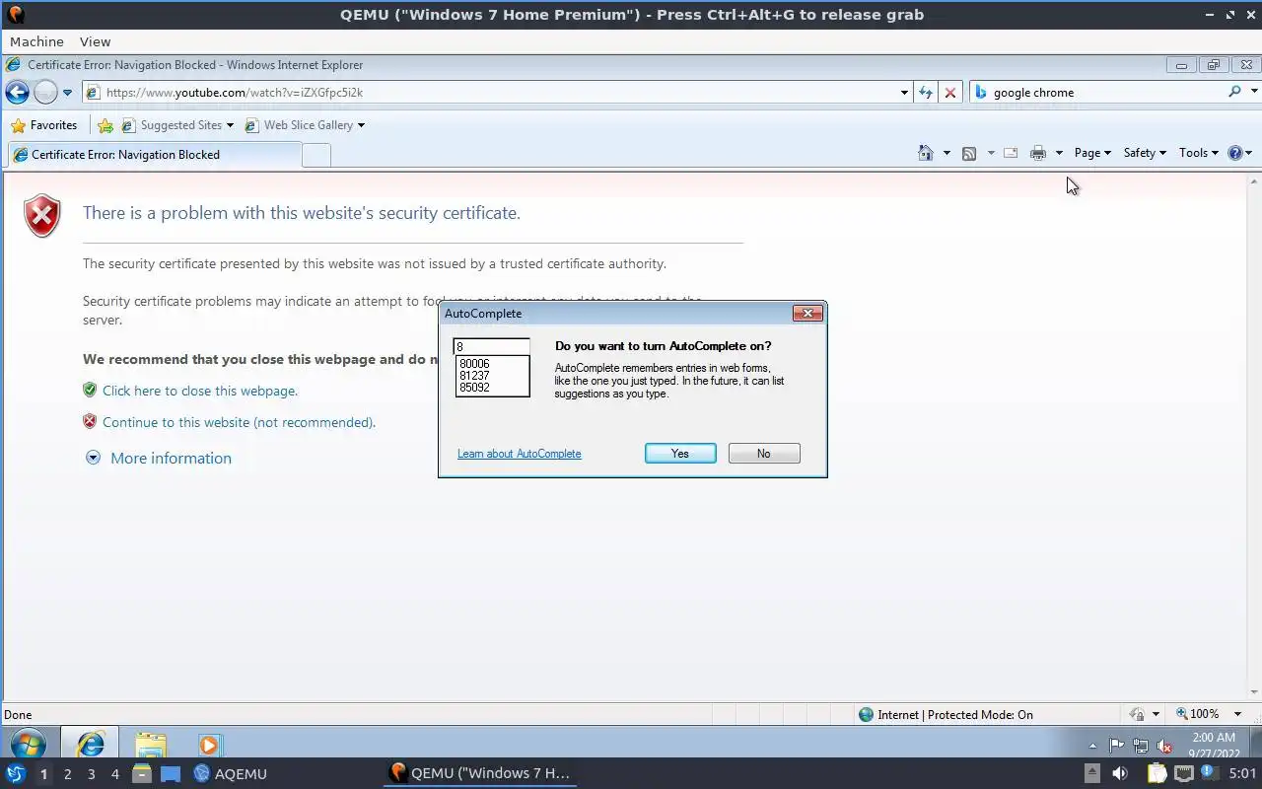The image size is (1262, 789).
Task: Go back using the IE Back arrow
Action: point(17,93)
